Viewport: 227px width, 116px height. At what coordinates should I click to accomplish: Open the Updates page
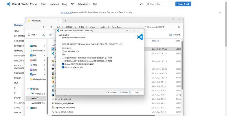tap(54, 4)
